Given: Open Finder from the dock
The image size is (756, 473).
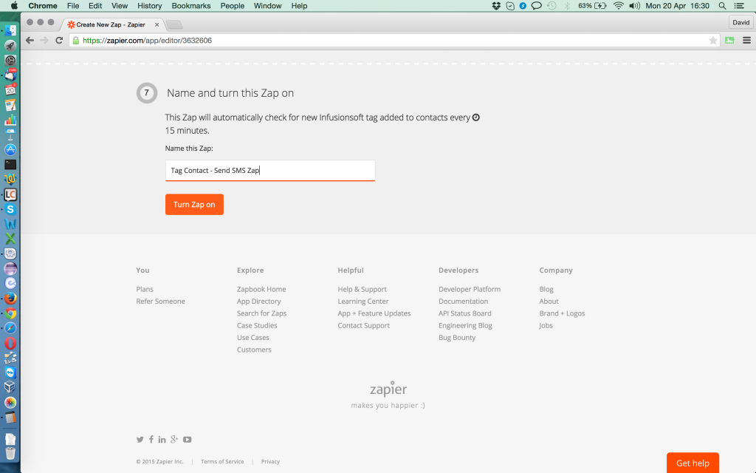Looking at the screenshot, I should [10, 30].
